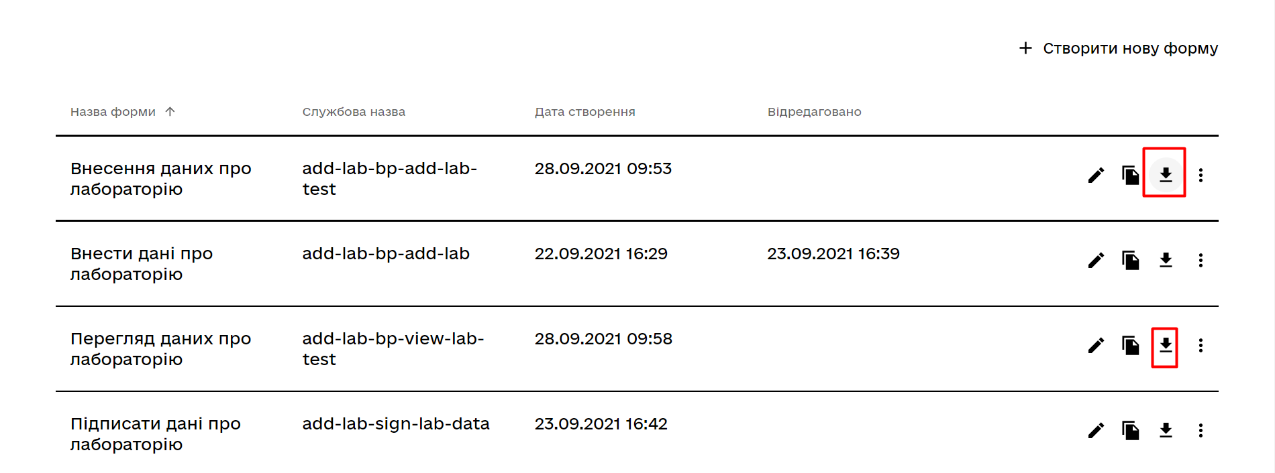Click the Дата створення column header

pyautogui.click(x=584, y=112)
